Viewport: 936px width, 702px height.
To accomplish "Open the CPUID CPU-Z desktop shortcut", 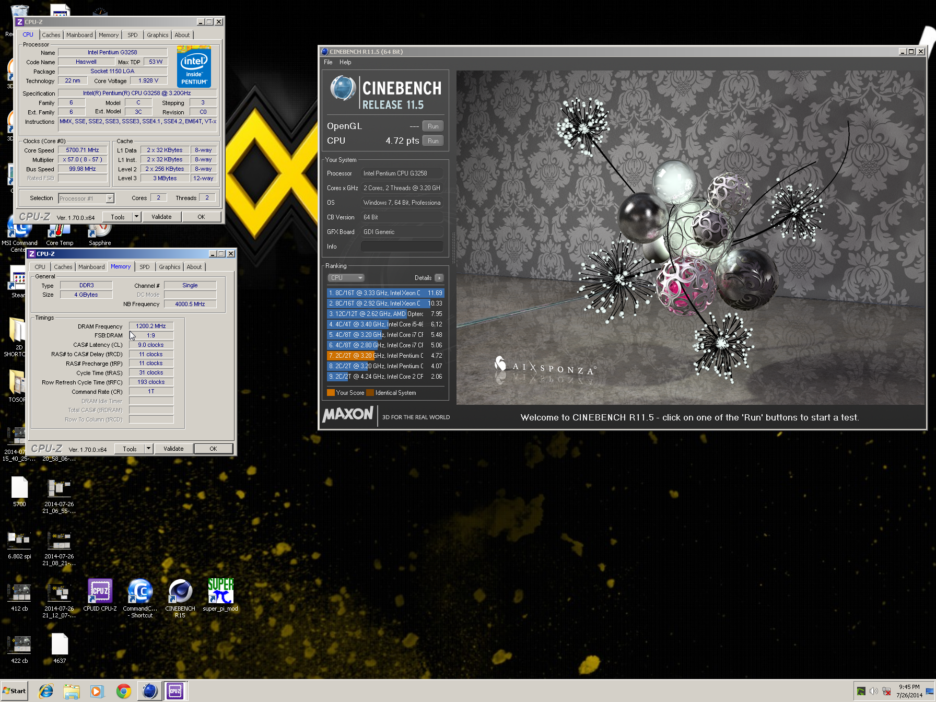I will (100, 594).
